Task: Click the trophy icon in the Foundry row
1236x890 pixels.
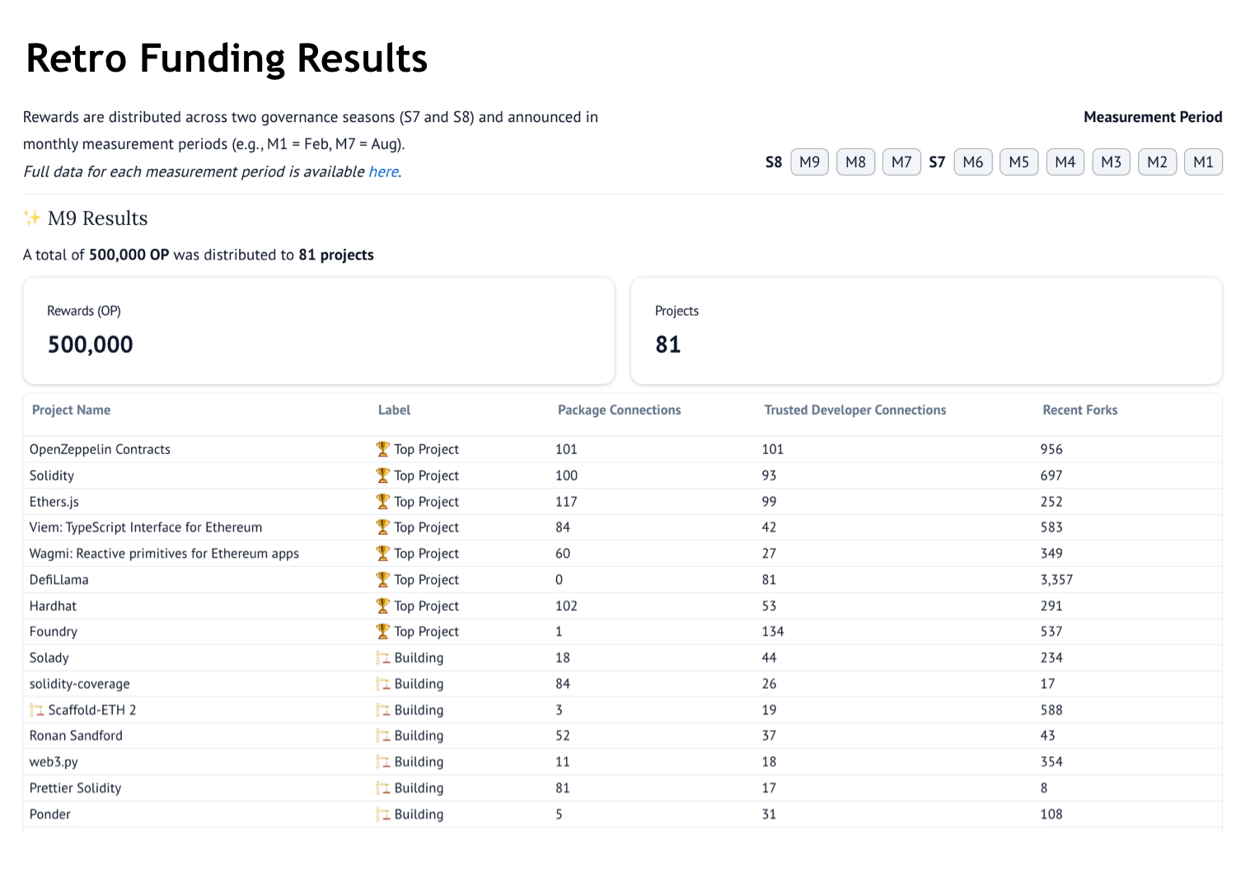Action: coord(382,631)
